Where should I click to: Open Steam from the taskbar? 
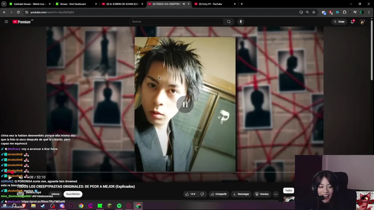(x=43, y=206)
